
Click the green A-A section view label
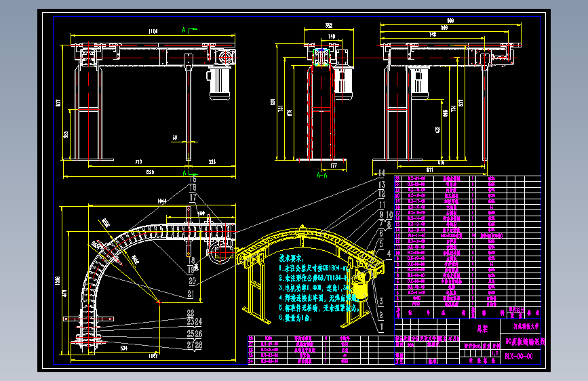[x=321, y=175]
